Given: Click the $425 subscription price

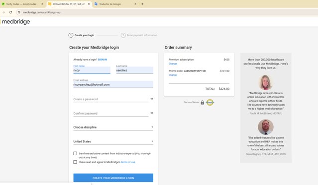Looking at the screenshot, I should (226, 60).
